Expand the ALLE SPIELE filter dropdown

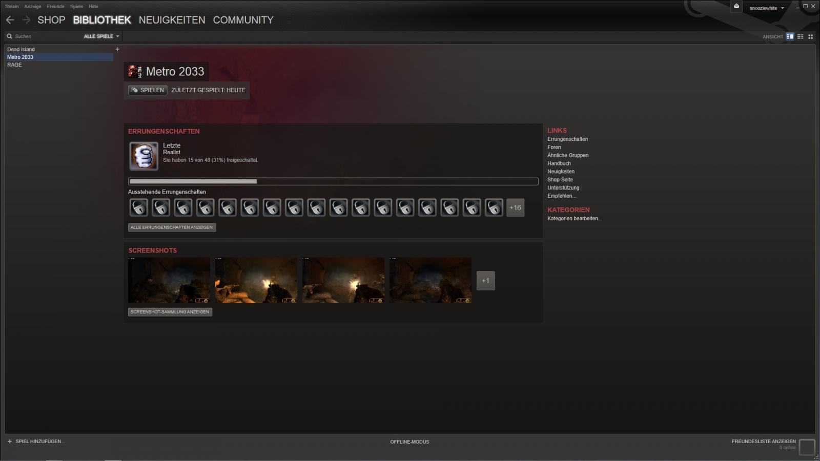coord(101,36)
